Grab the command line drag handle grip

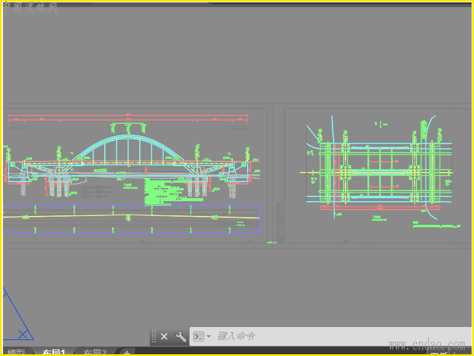(x=154, y=336)
